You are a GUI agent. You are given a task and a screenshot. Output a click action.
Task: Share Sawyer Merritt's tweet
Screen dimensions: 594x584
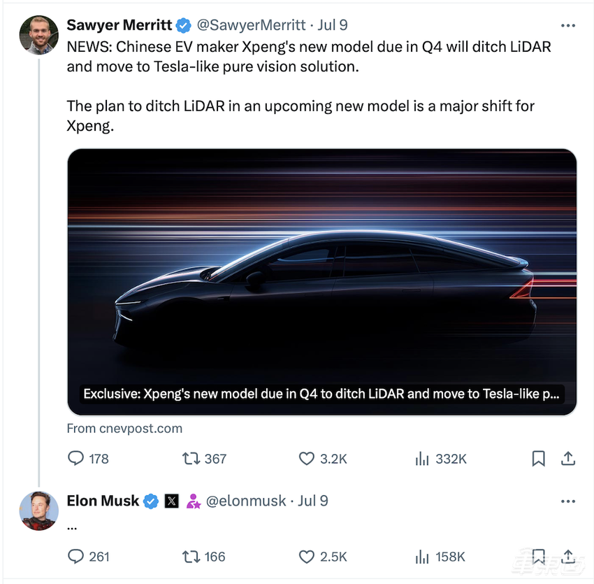(x=568, y=459)
